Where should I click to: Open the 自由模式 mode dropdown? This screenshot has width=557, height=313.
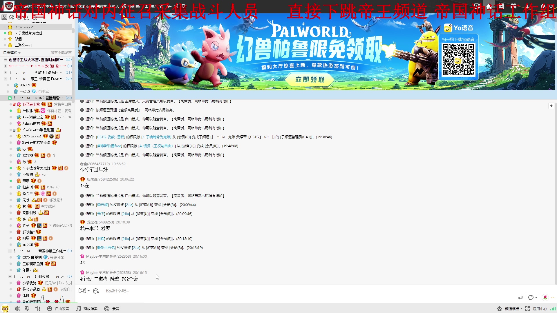(x=12, y=53)
